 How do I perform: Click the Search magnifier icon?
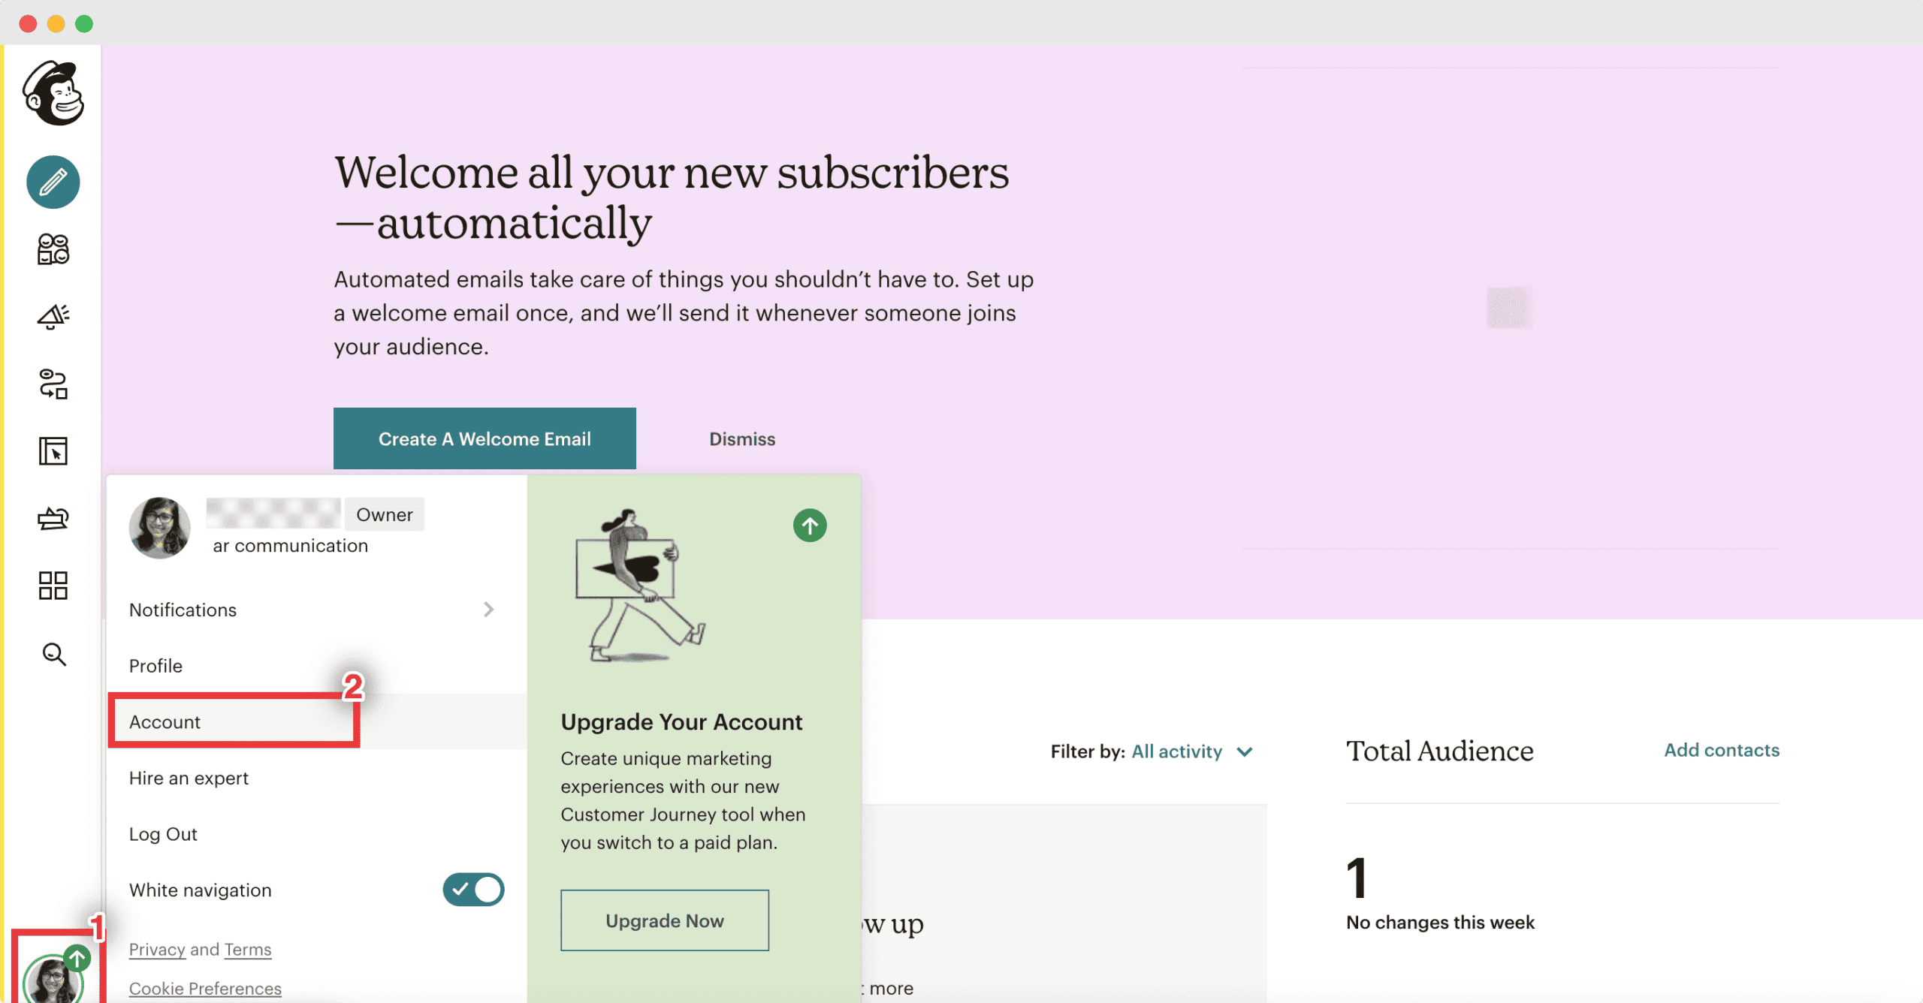[53, 654]
